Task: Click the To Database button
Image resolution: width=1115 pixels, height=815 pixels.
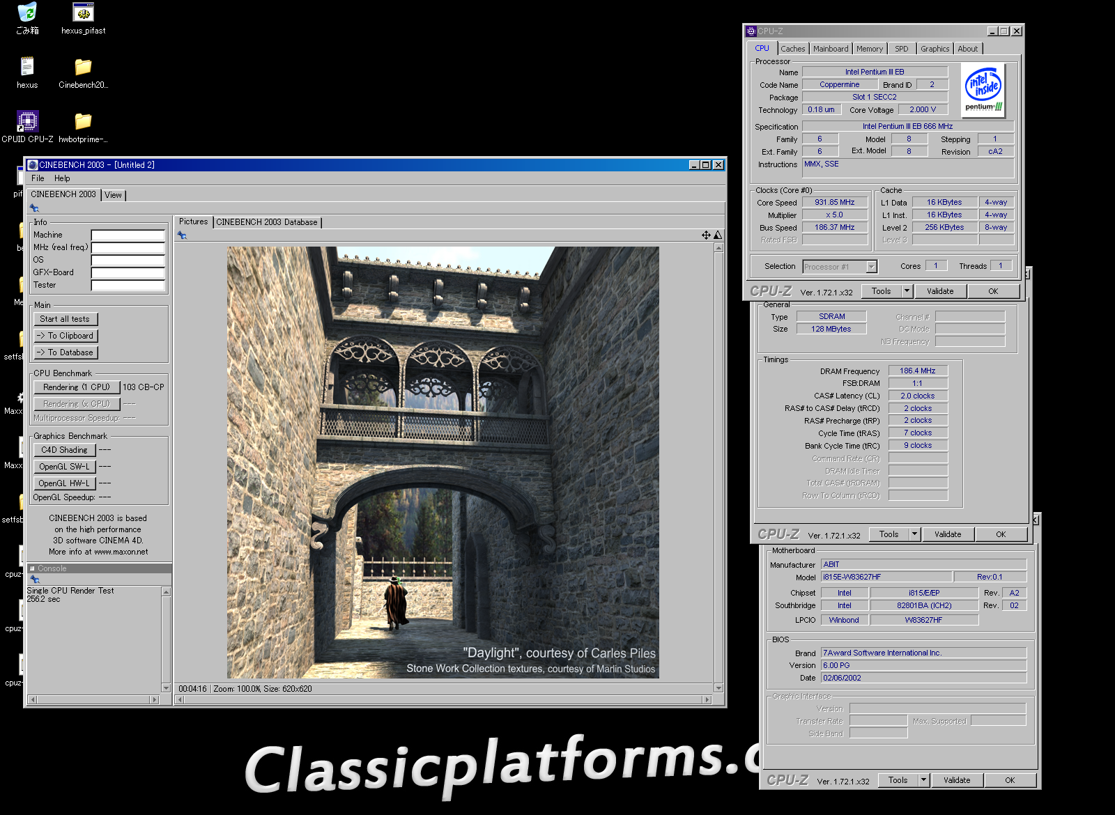Action: click(x=66, y=352)
